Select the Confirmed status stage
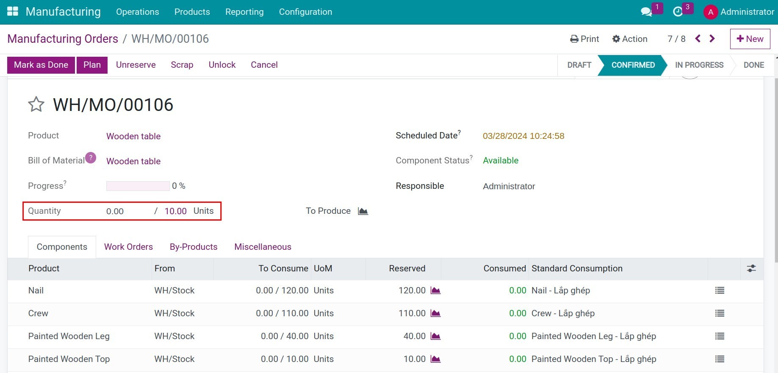Screen dimensions: 778x373 633,65
